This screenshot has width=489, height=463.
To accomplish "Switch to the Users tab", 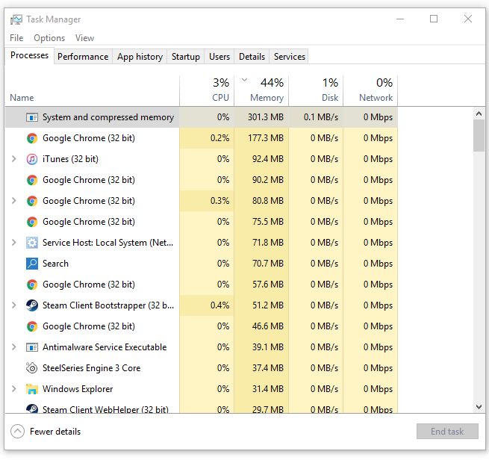I will pyautogui.click(x=219, y=57).
